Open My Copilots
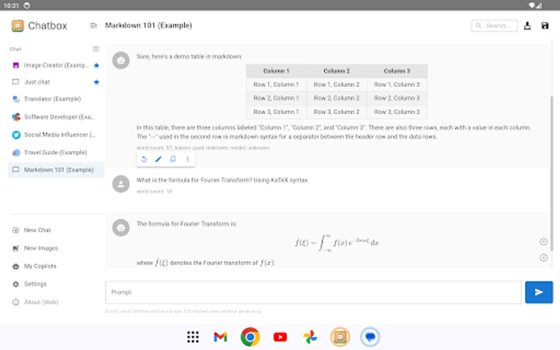This screenshot has height=350, width=560. (39, 266)
